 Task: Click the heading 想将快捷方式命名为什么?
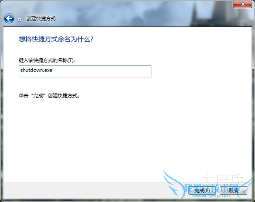[x=56, y=39]
